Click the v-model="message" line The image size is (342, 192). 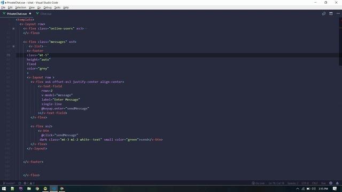[57, 95]
